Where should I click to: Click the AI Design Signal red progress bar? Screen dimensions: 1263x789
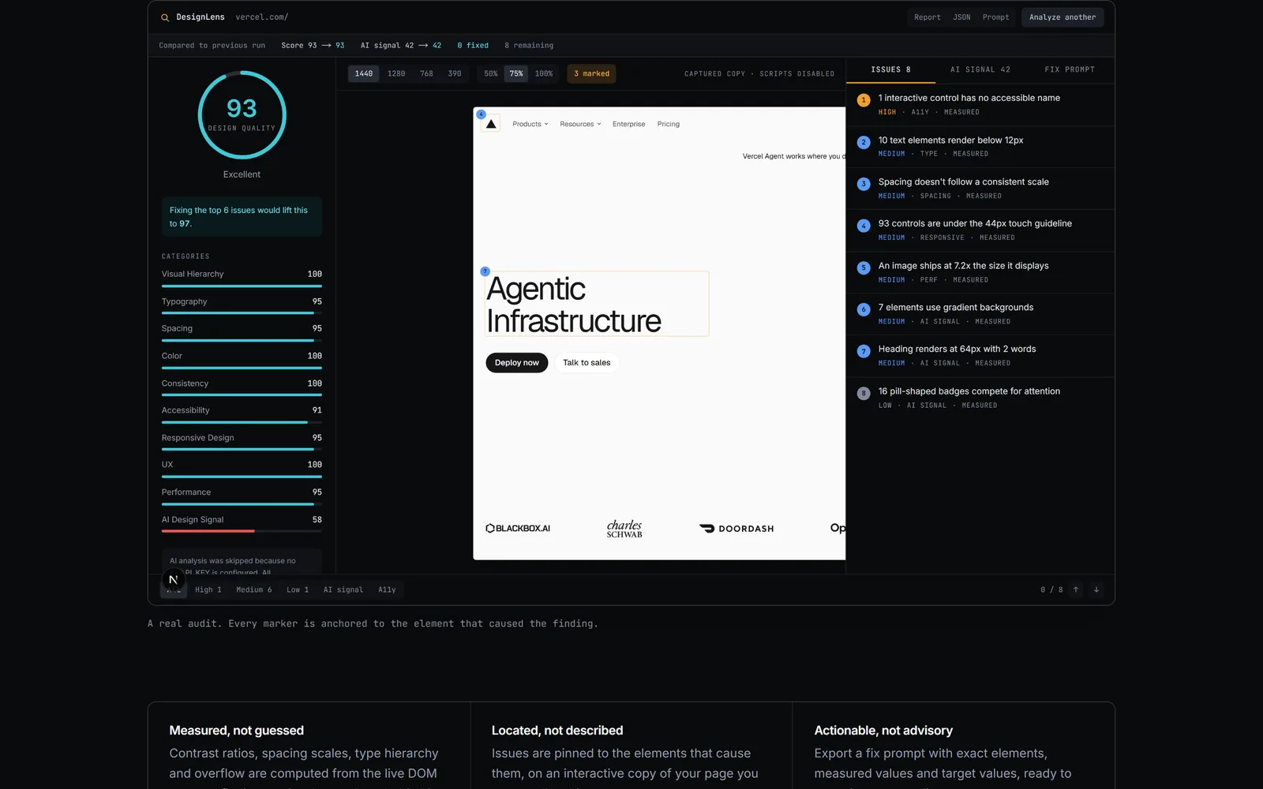tap(242, 531)
